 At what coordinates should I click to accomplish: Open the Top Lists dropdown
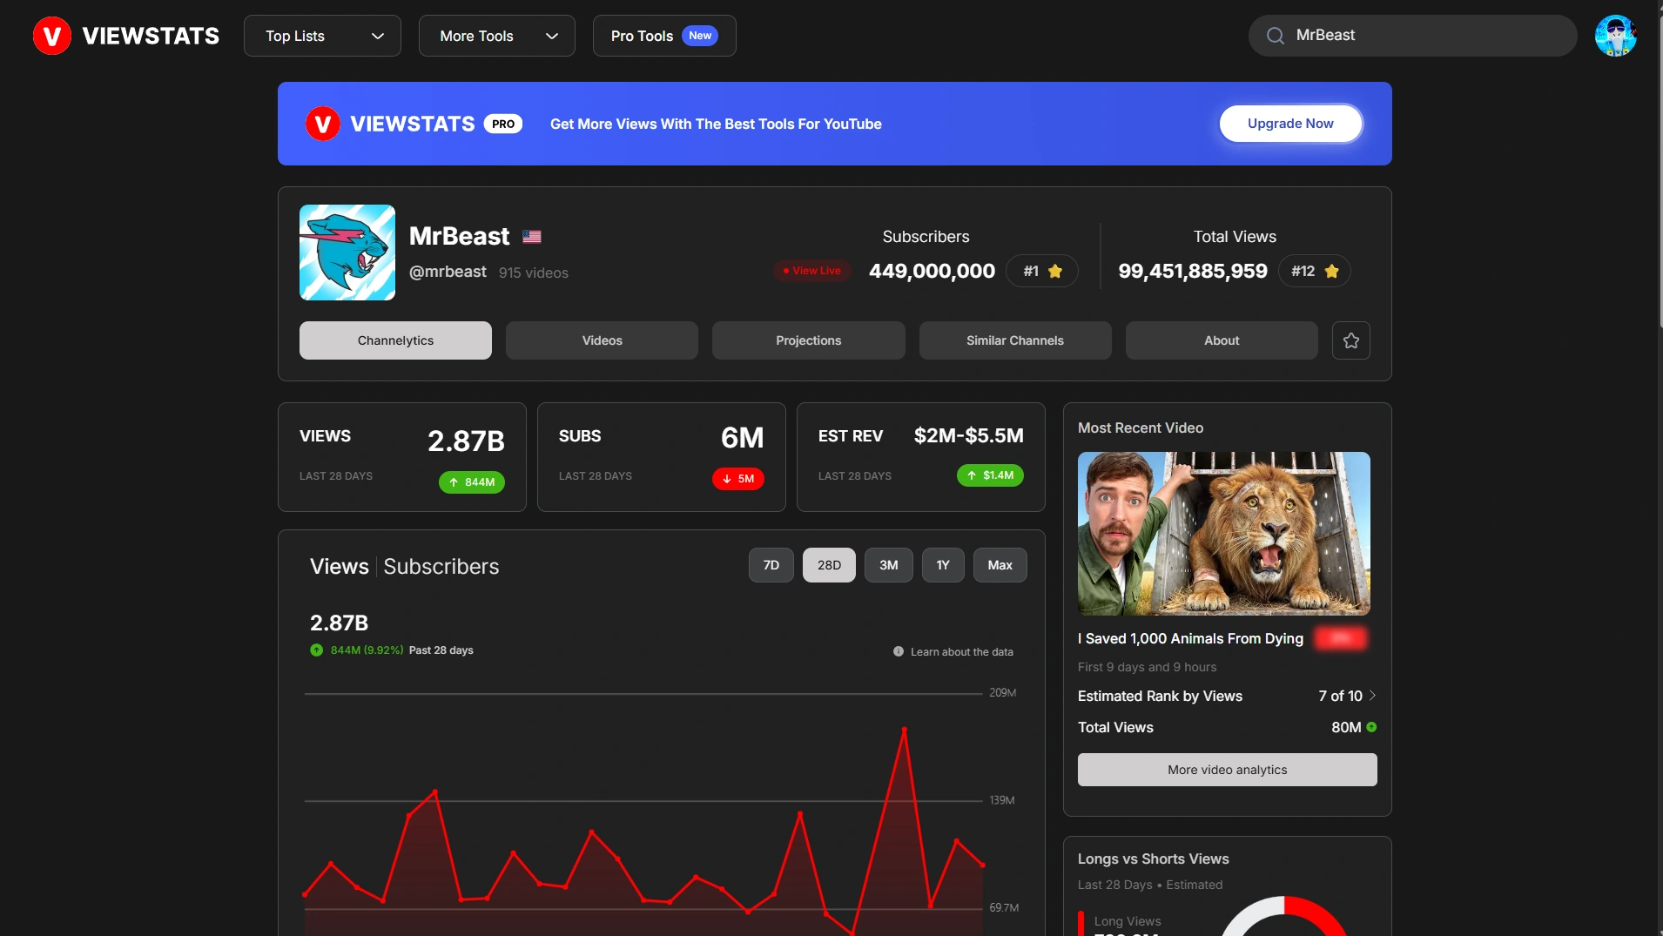pyautogui.click(x=322, y=36)
